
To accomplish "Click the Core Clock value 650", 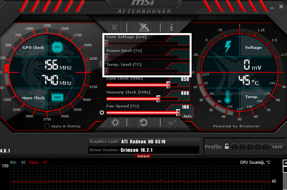I will (x=185, y=80).
